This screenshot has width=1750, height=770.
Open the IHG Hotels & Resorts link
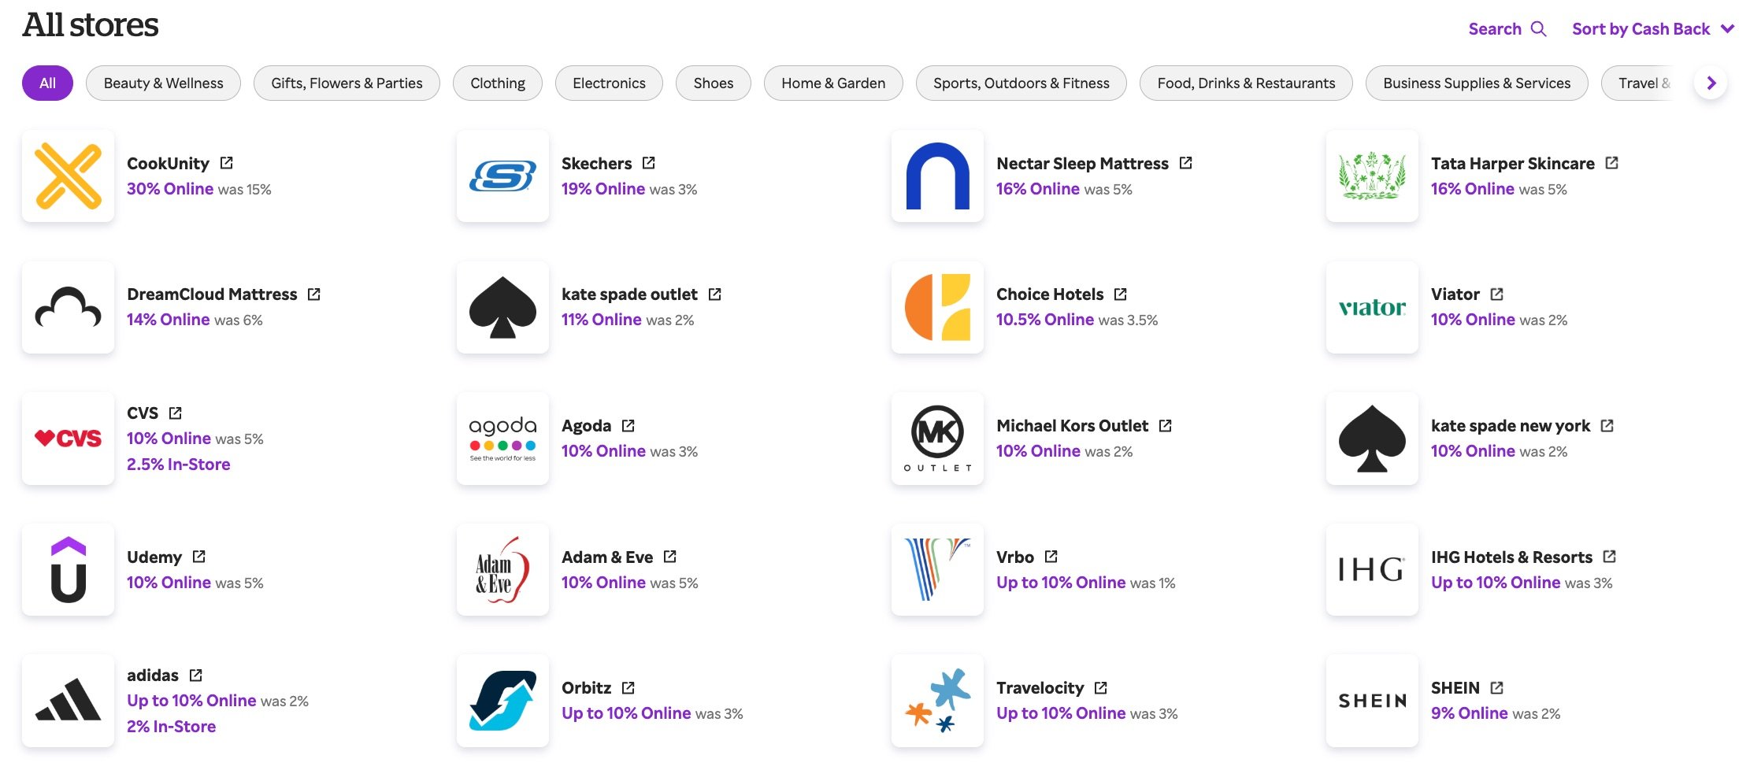pyautogui.click(x=1511, y=557)
